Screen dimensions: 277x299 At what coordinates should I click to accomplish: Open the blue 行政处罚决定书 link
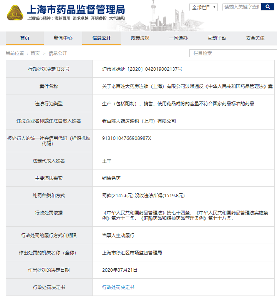click(118, 287)
